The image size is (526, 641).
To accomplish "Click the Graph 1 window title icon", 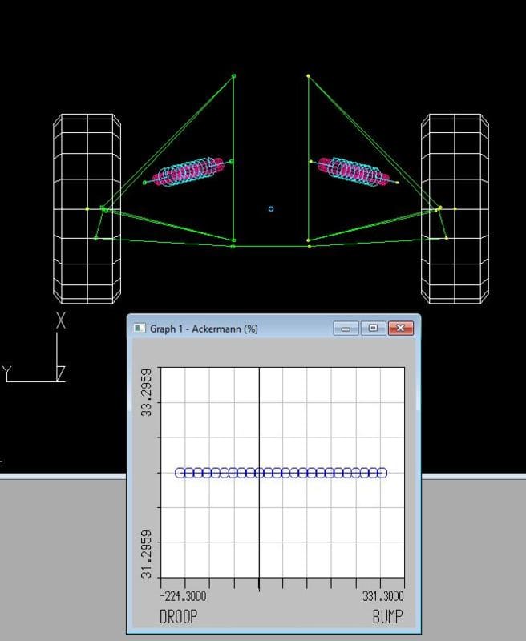I will point(140,329).
